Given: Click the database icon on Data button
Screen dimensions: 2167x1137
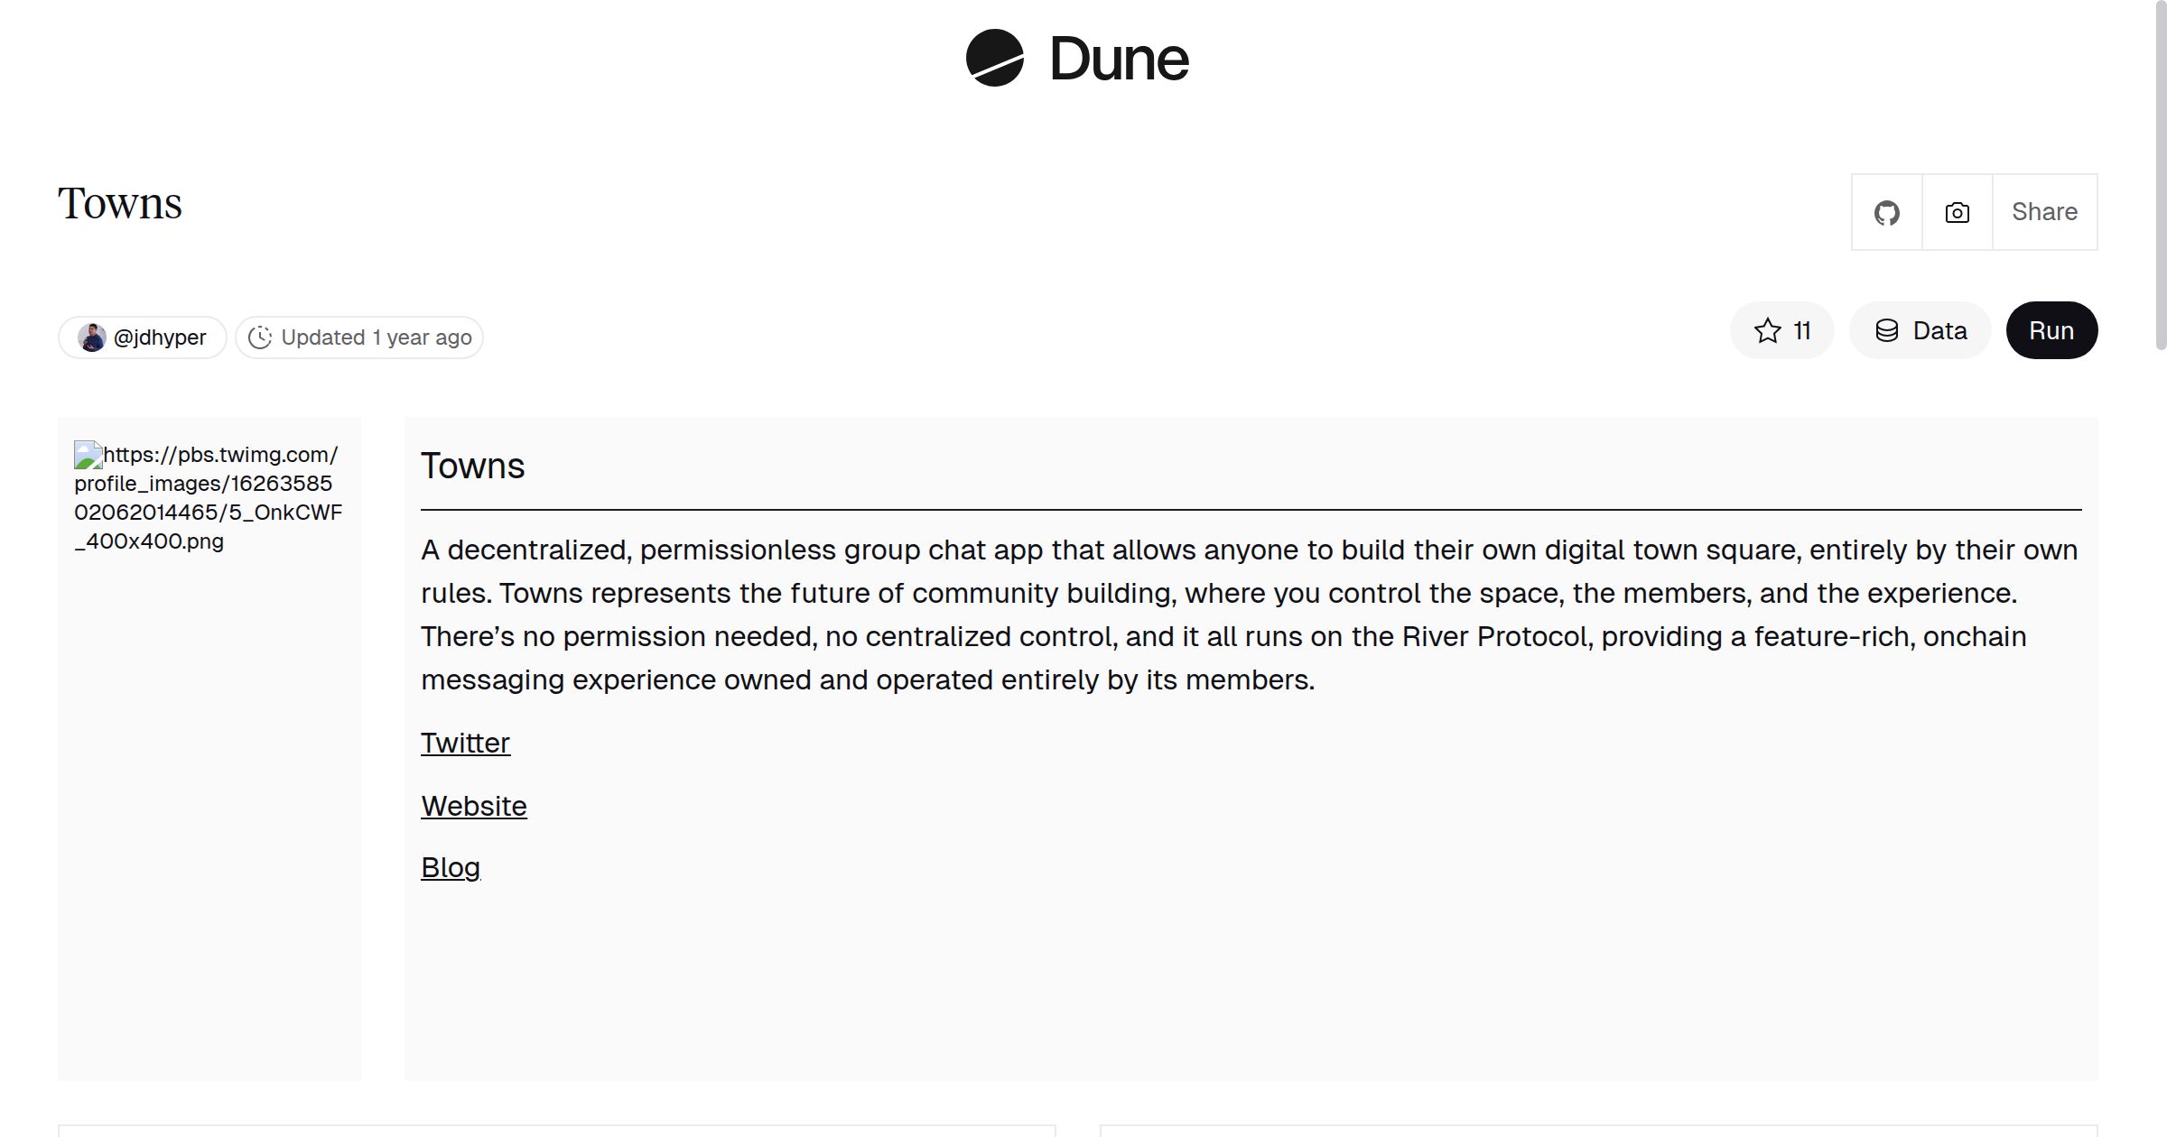Looking at the screenshot, I should [1886, 331].
